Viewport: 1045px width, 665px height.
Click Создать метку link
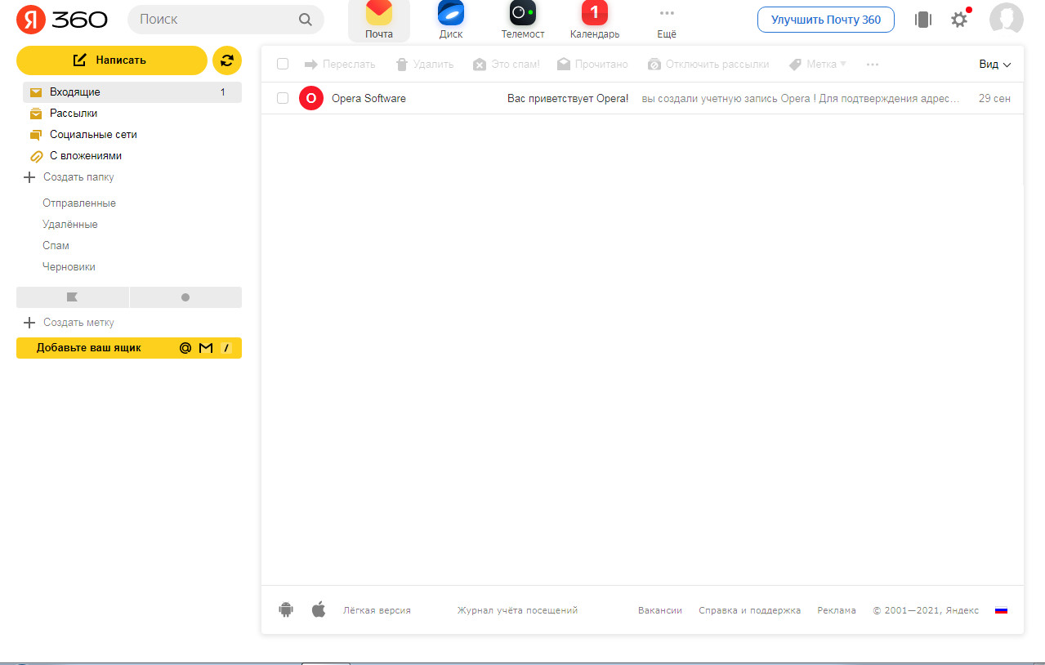tap(69, 323)
